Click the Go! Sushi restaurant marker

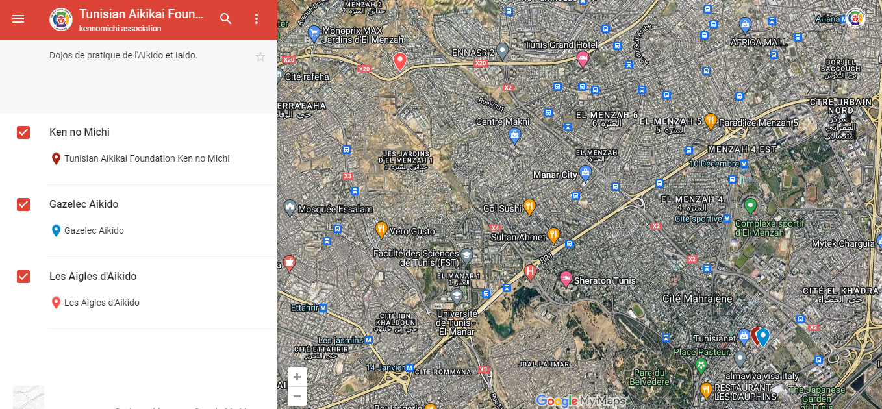coord(529,206)
